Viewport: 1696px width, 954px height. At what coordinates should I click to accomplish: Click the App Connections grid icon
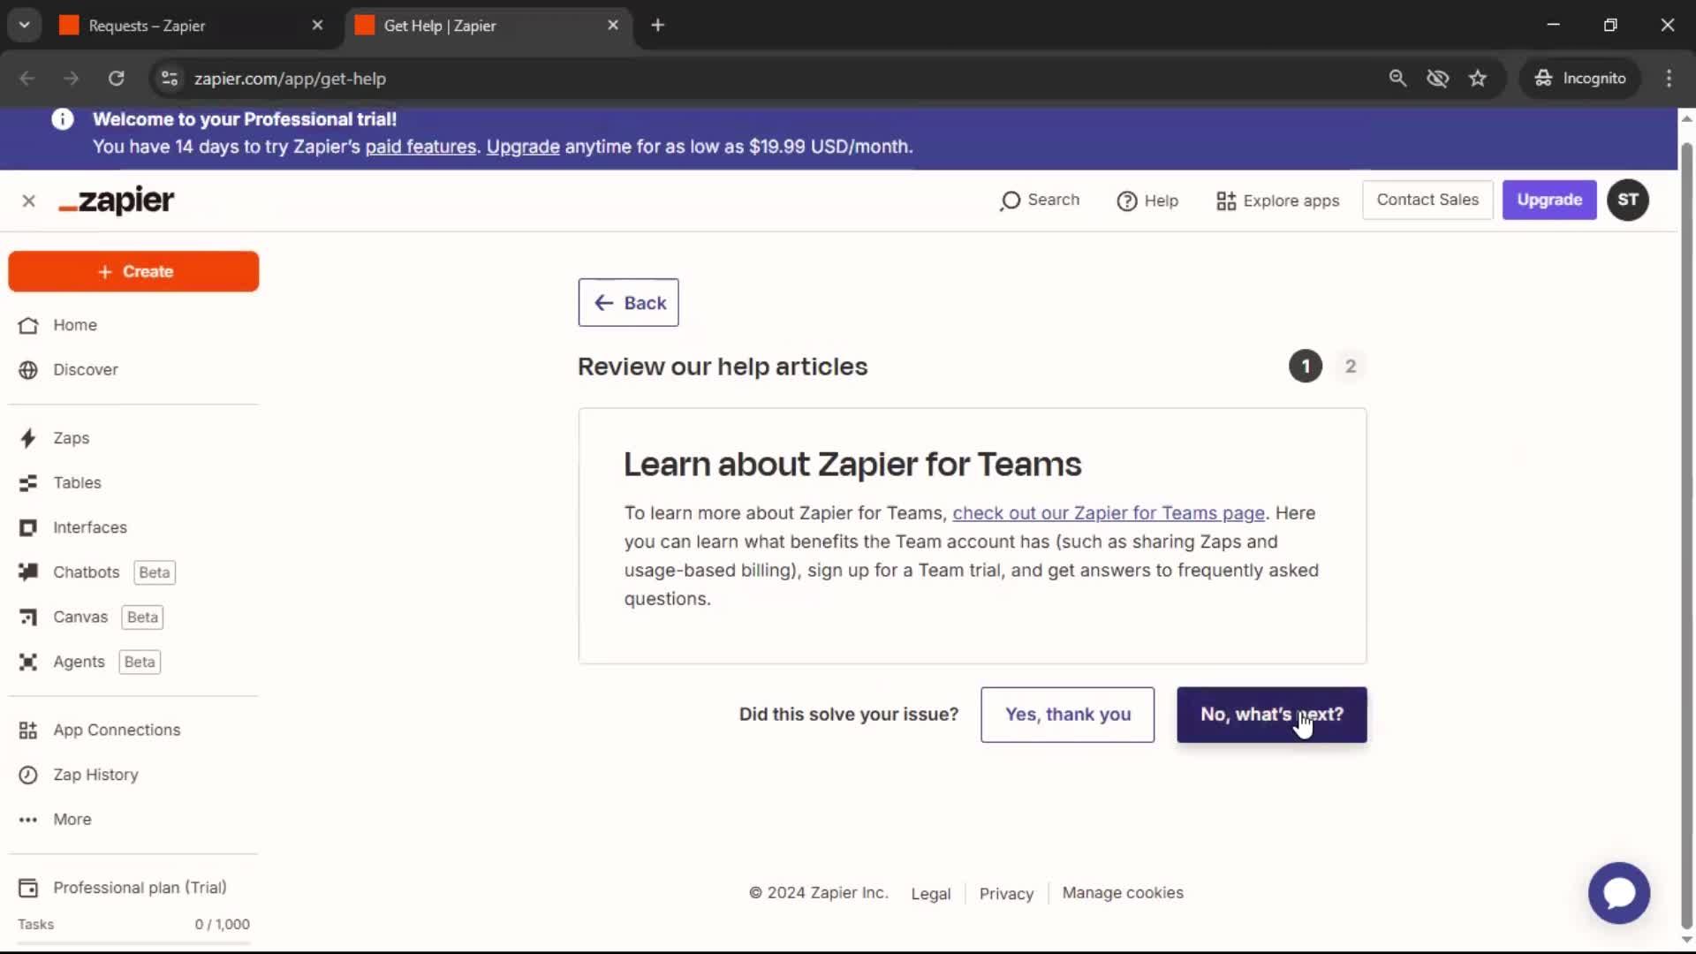pyautogui.click(x=28, y=731)
